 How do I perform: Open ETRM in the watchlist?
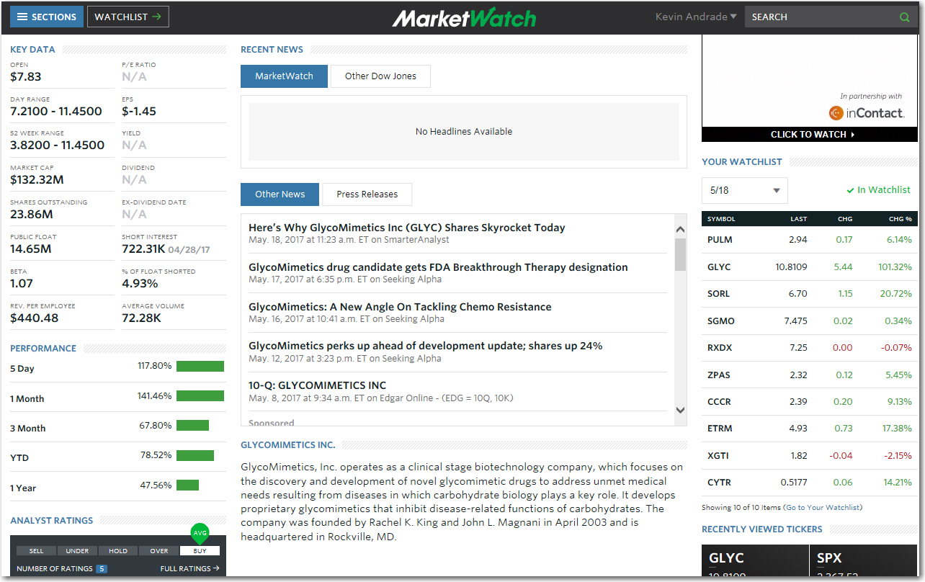pyautogui.click(x=720, y=429)
